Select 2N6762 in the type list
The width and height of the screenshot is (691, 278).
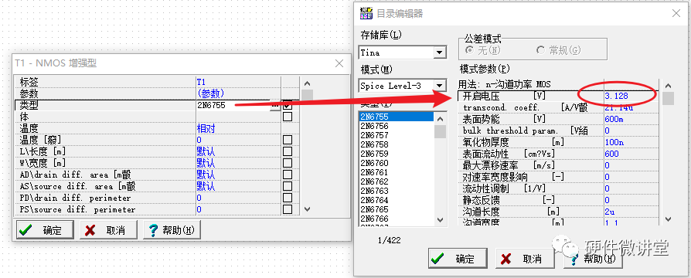click(x=396, y=181)
